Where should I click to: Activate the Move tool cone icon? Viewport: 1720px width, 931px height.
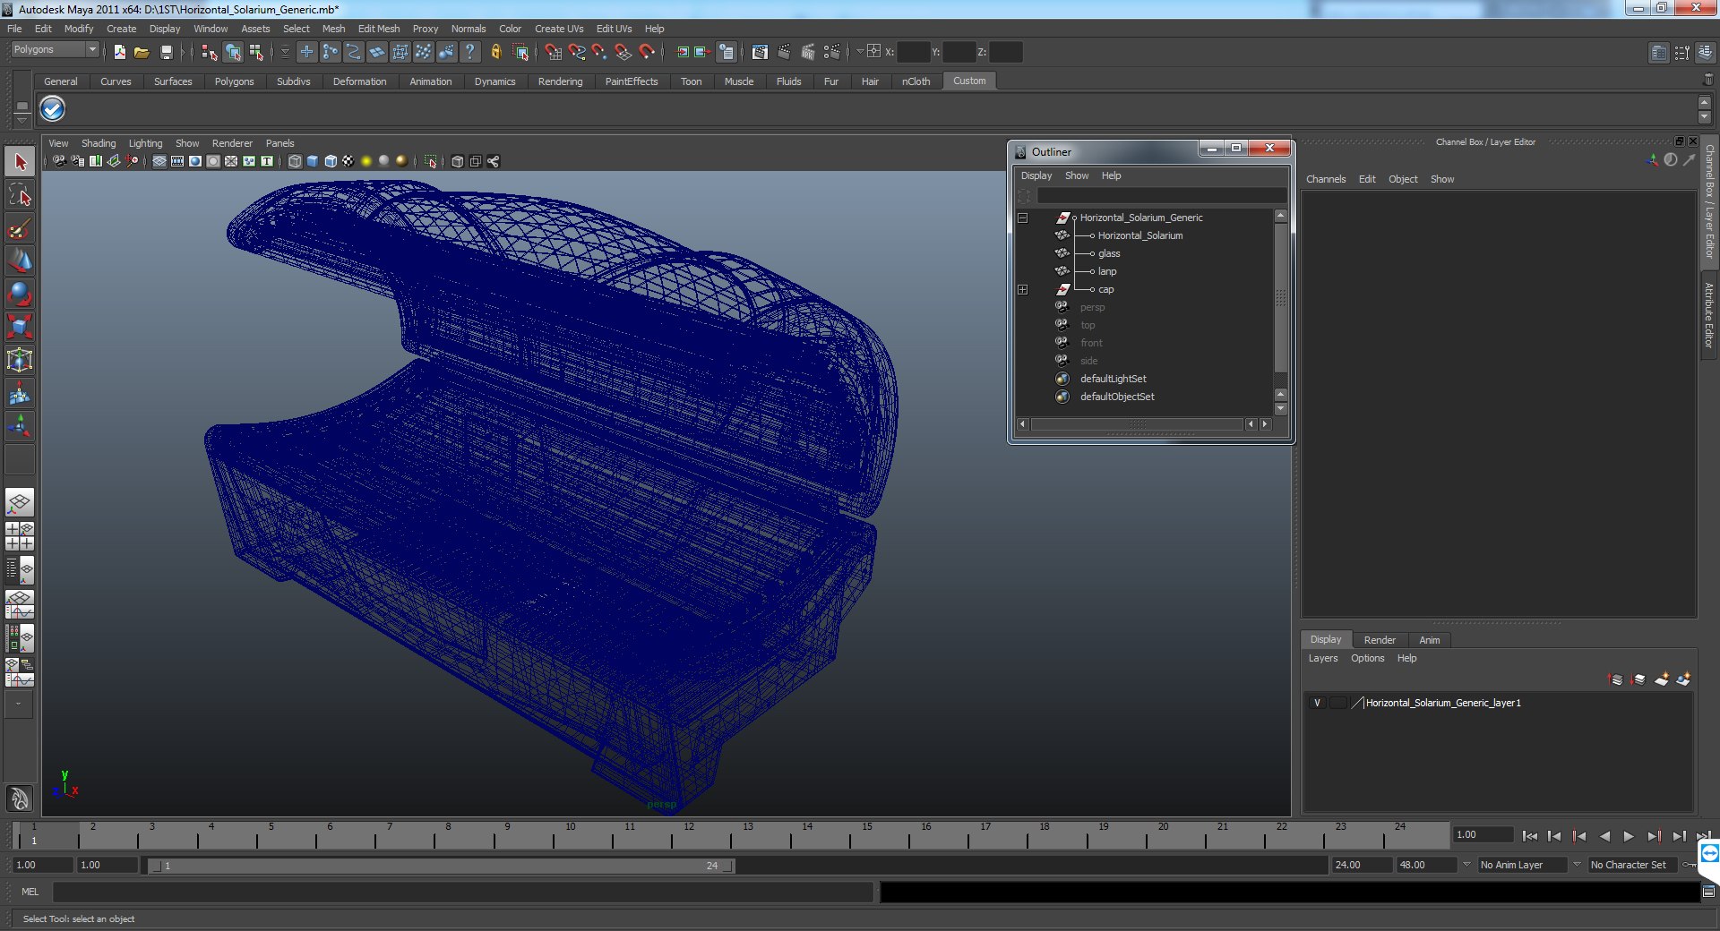pos(20,261)
